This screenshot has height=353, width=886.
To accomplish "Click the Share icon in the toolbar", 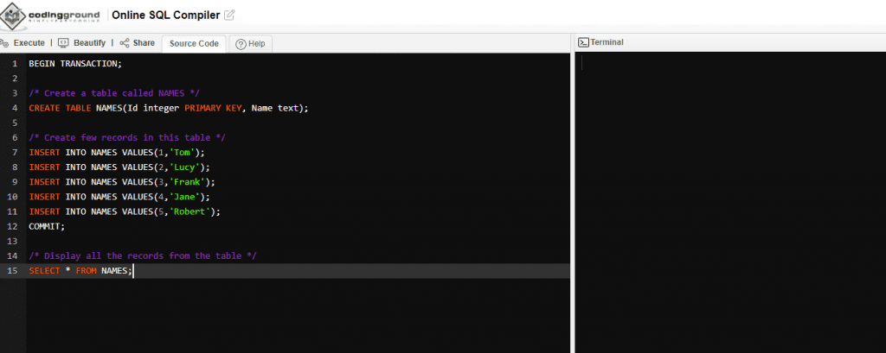I will [x=125, y=43].
